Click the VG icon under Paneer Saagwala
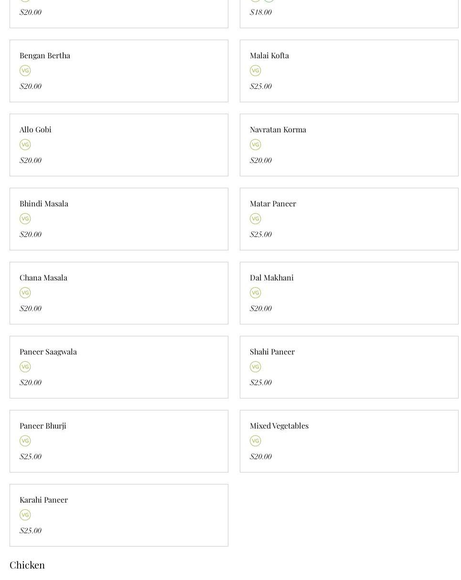Viewport: 461px width, 580px height. [x=25, y=367]
